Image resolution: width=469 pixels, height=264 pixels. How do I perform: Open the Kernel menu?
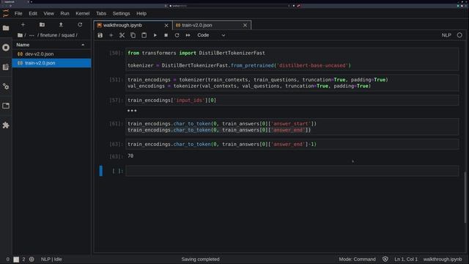coord(83,13)
